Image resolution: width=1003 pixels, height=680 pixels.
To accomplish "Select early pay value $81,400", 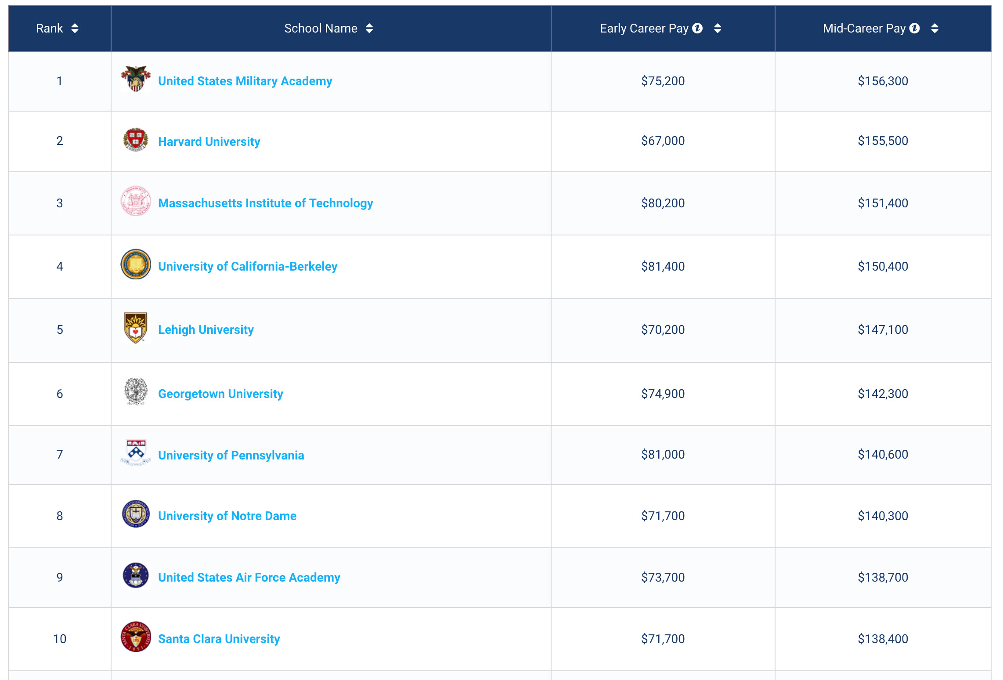I will tap(663, 266).
